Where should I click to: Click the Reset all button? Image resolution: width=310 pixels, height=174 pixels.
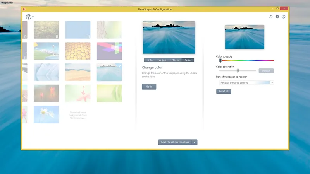(x=224, y=91)
